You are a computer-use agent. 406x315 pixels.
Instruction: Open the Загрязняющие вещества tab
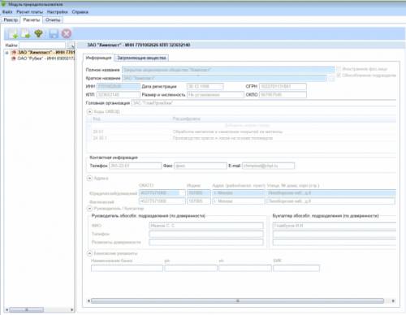141,58
